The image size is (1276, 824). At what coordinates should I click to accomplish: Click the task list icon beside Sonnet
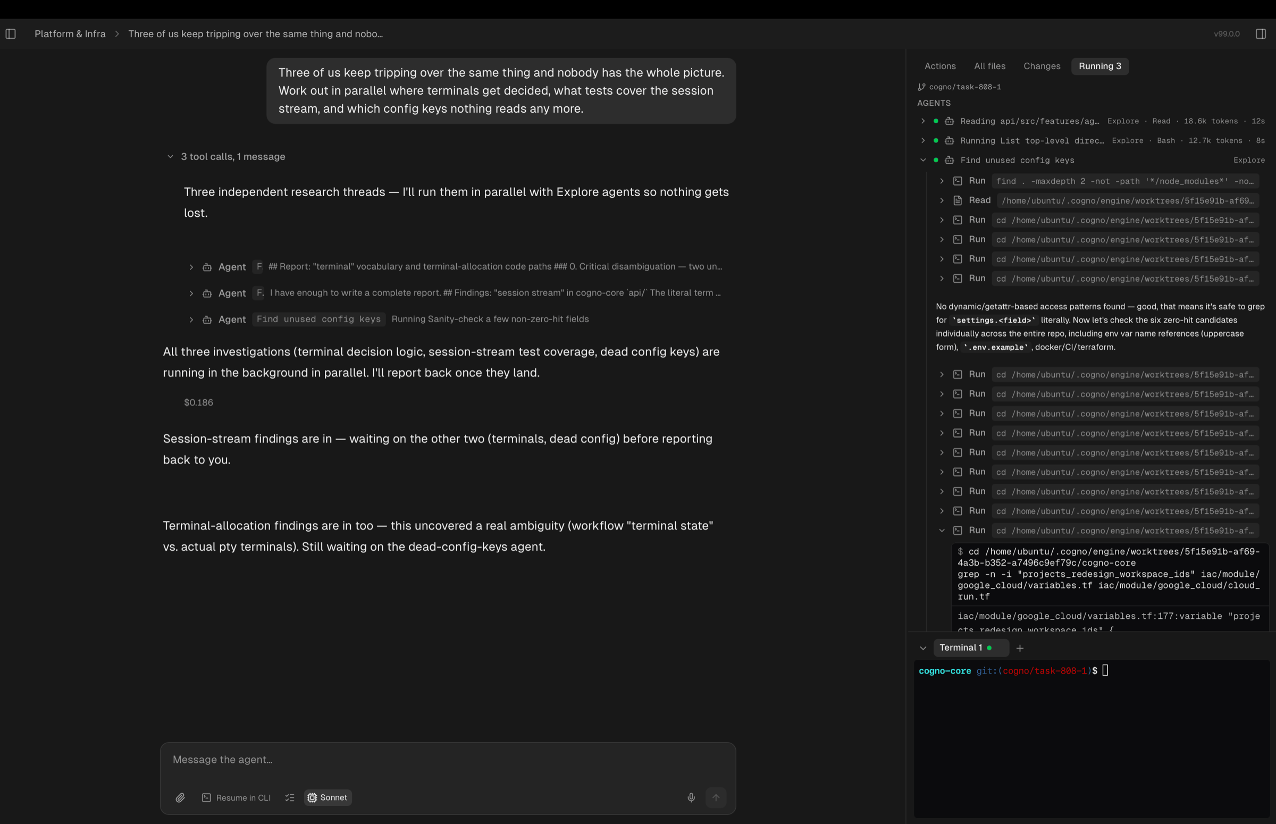coord(289,797)
